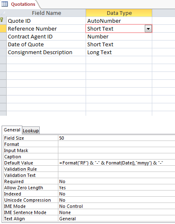Viewport: 175px width, 224px height.
Task: Open the Short Text data type dropdown
Action: [x=148, y=29]
